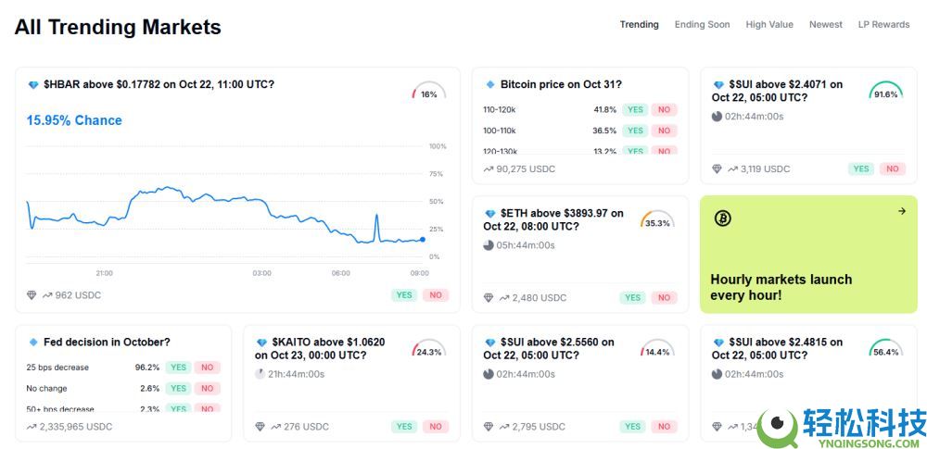This screenshot has height=449, width=927.
Task: Open the High Value tab
Action: coord(769,25)
